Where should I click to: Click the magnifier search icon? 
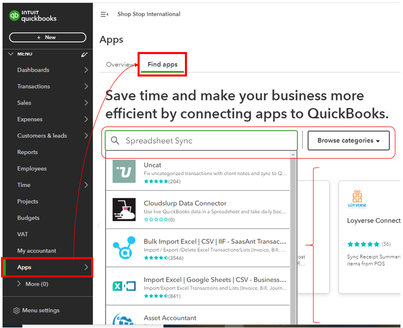(x=115, y=140)
